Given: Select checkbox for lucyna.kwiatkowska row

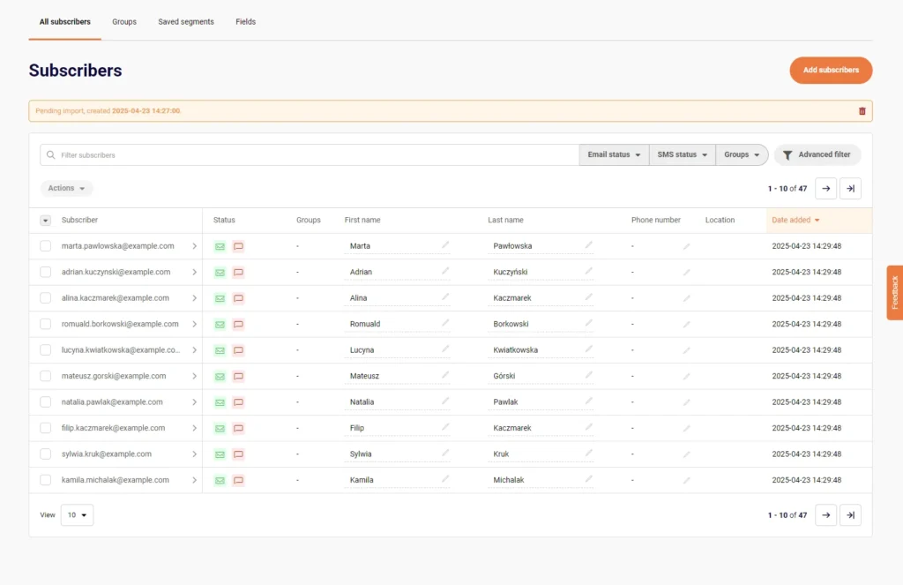Looking at the screenshot, I should click(46, 349).
